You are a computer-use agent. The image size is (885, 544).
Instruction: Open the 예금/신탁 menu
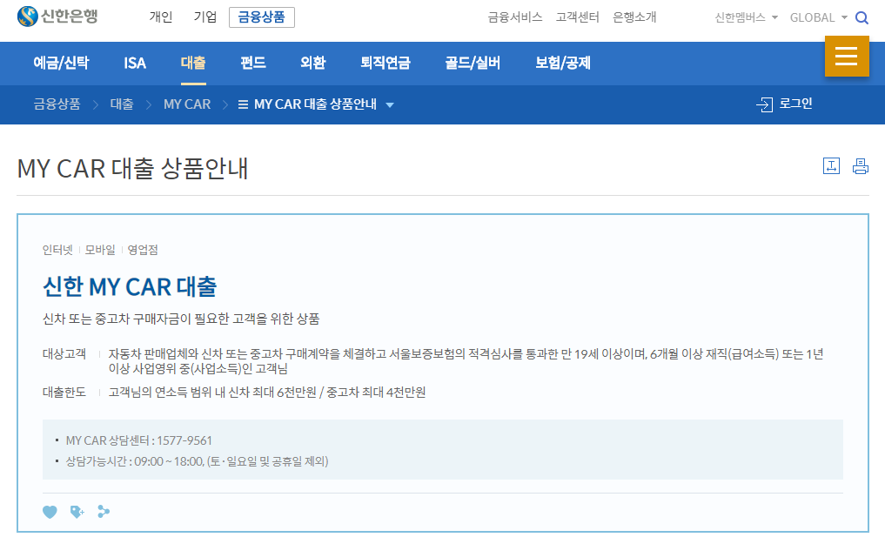62,63
